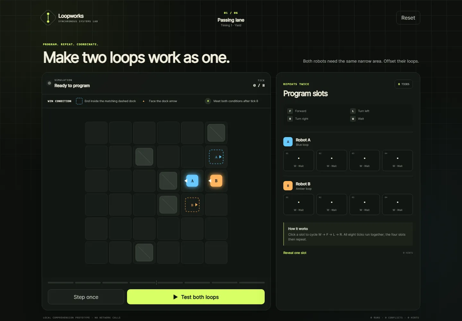
Task: Click the first segment of the tick progress bar
Action: (61, 282)
